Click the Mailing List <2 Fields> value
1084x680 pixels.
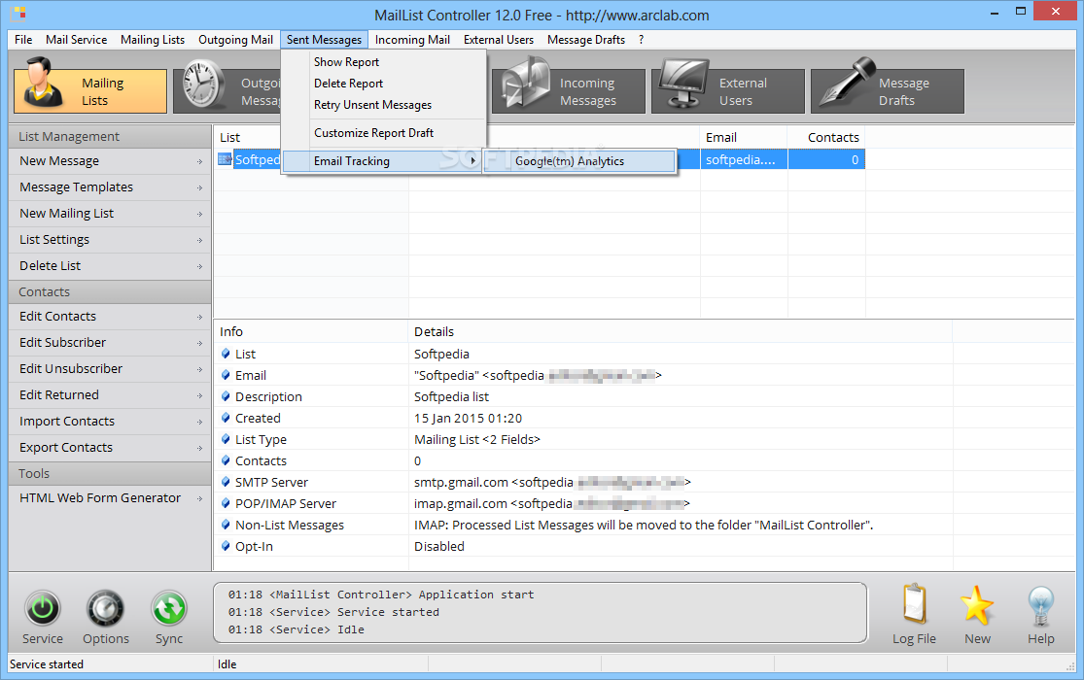pyautogui.click(x=477, y=439)
